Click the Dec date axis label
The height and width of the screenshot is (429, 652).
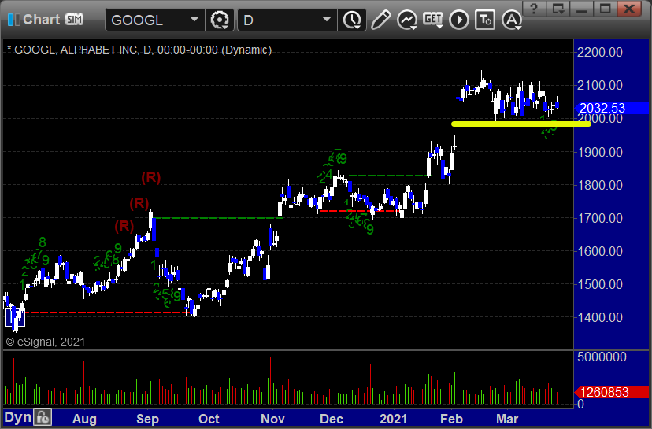coord(332,419)
